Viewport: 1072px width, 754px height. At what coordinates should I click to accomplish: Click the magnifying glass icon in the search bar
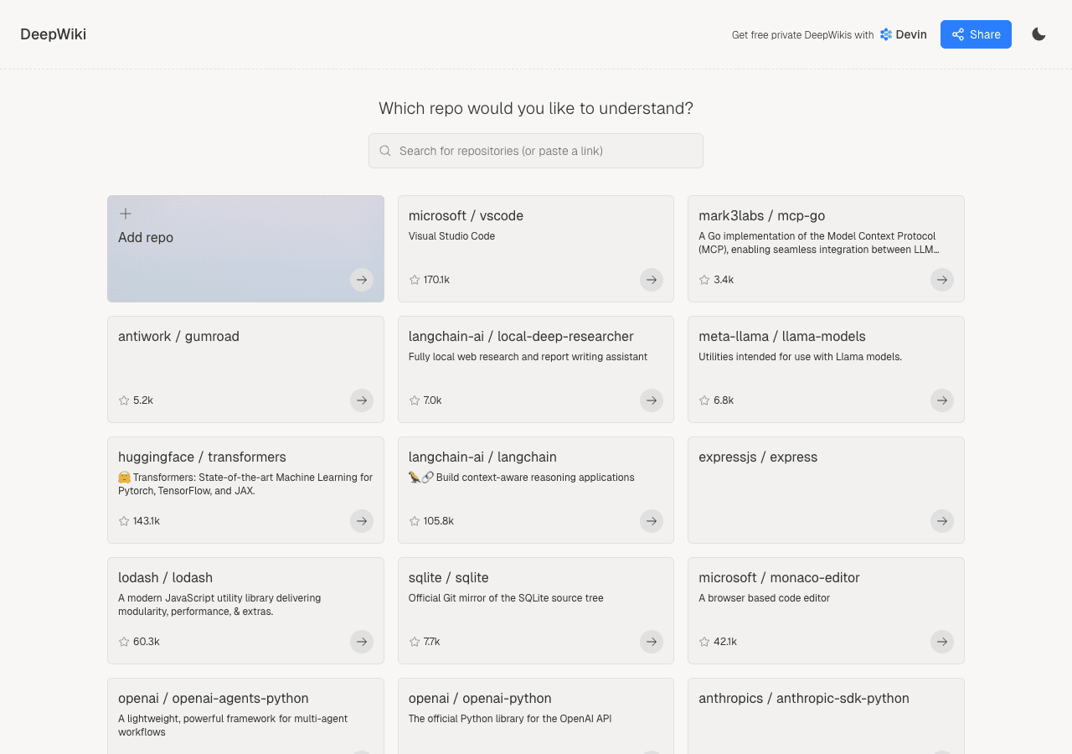[x=385, y=151]
